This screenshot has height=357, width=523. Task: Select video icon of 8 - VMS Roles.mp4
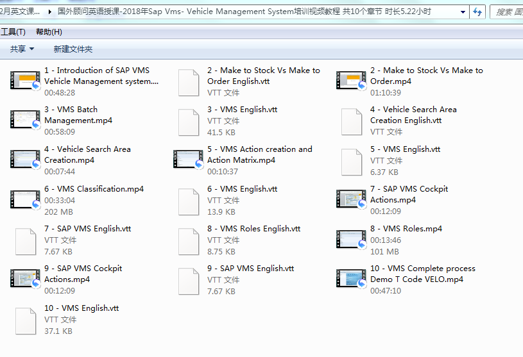351,239
